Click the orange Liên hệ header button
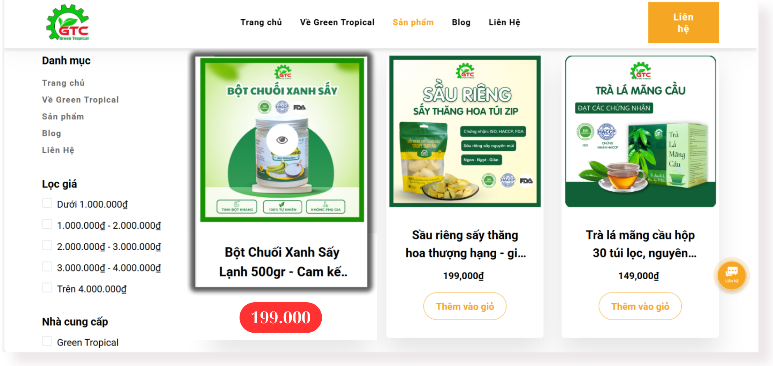The width and height of the screenshot is (773, 366). 683,23
